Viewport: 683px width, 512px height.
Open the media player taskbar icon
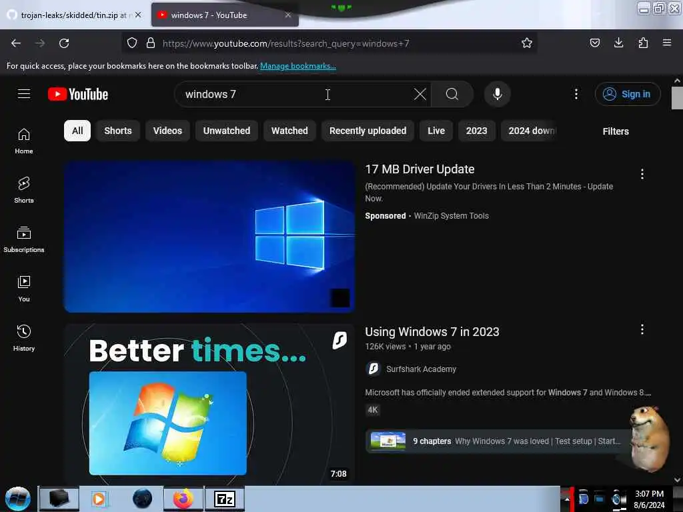click(99, 499)
